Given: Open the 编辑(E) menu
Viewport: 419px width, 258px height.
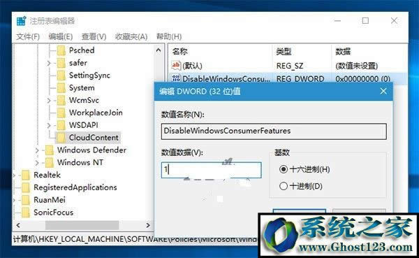Looking at the screenshot, I should pyautogui.click(x=61, y=36).
